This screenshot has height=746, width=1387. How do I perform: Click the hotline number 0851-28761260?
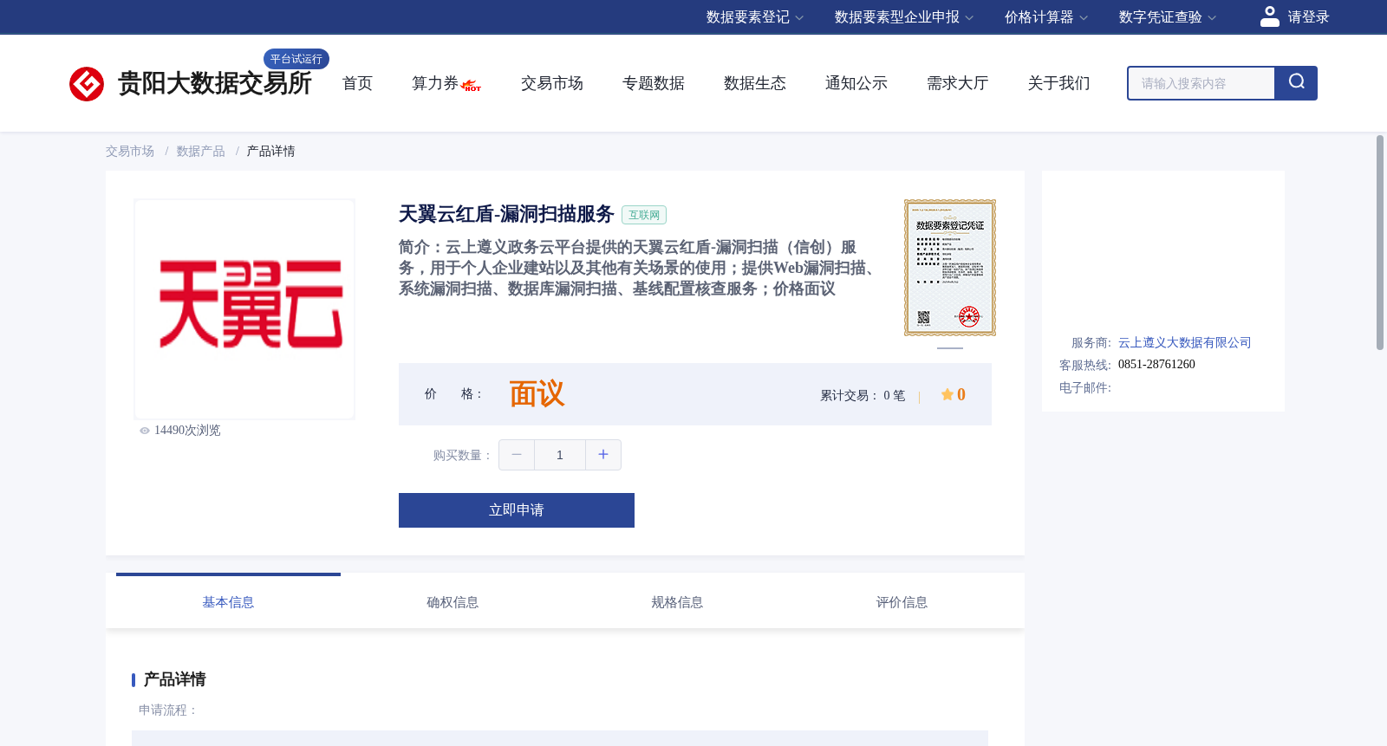click(1156, 365)
